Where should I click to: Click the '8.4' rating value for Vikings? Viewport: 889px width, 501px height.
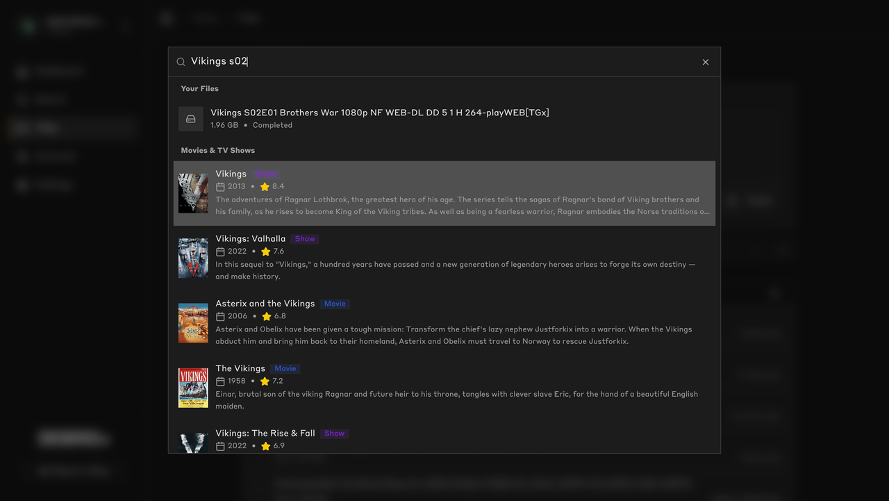pos(279,187)
